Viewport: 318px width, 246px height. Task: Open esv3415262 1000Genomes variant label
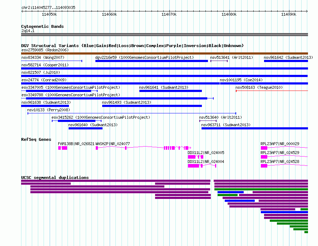pos(101,117)
